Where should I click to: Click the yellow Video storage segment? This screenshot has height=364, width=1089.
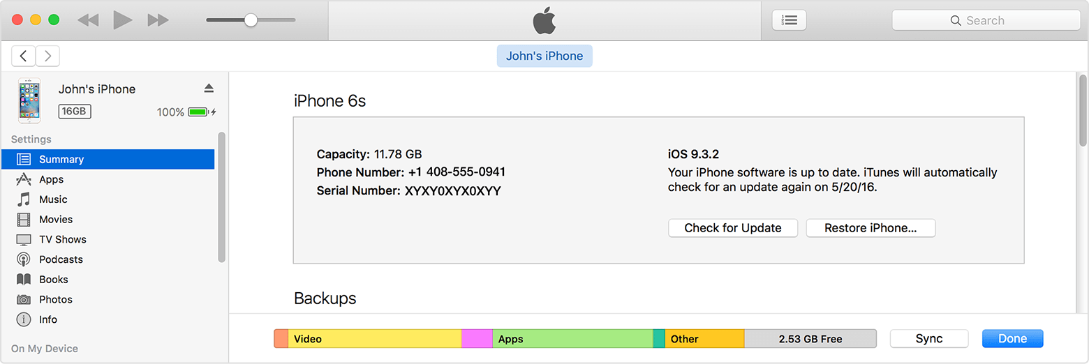point(375,339)
